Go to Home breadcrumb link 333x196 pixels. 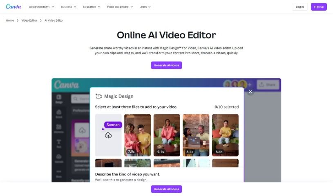pyautogui.click(x=10, y=20)
